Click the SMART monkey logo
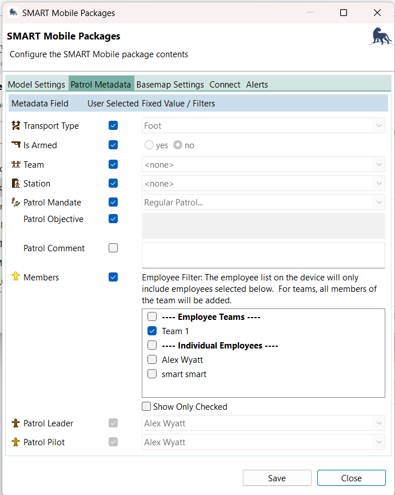Viewport: 395px width, 495px height. click(x=380, y=37)
